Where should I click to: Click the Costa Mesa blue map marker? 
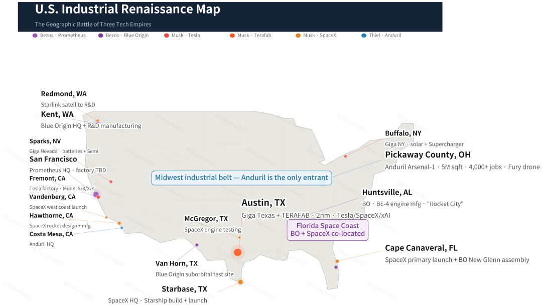click(x=122, y=228)
